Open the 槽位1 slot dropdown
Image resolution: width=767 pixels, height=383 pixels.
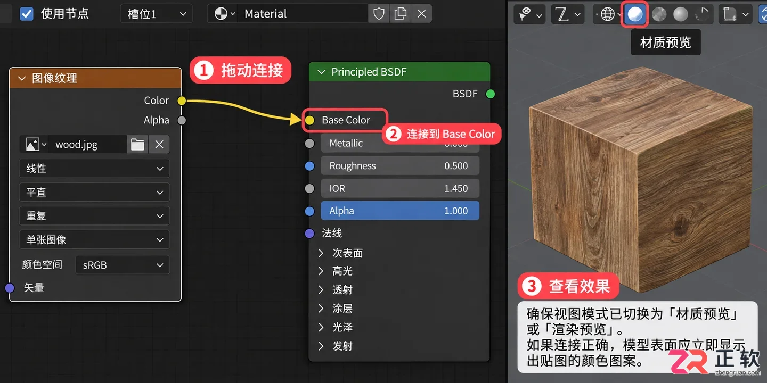click(157, 14)
